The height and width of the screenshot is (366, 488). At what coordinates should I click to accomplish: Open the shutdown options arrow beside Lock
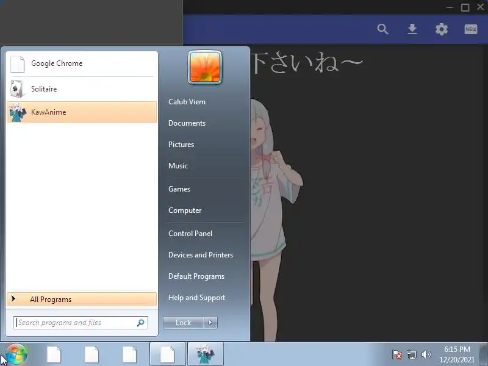coord(210,323)
